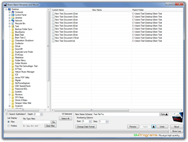Viewport: 188px width, 142px height.
Task: Click the Libraries icon in tree
Action: click(13, 18)
